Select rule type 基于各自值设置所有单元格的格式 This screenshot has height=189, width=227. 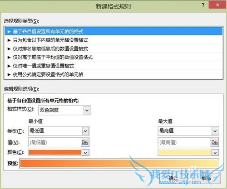[113, 31]
